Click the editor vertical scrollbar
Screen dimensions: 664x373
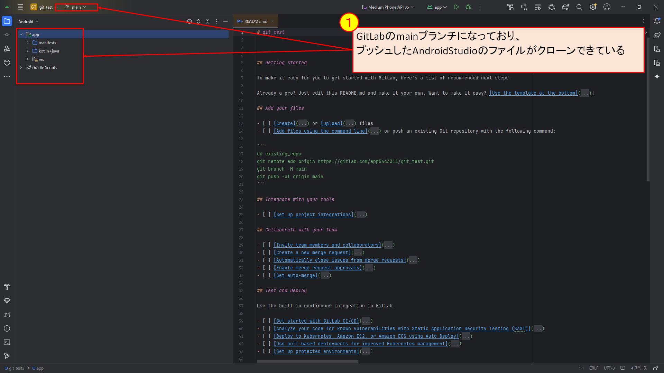(x=648, y=109)
